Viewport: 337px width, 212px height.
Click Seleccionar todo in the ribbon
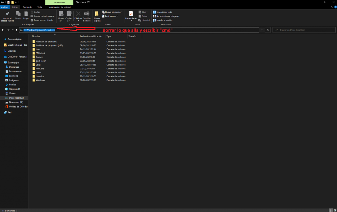pyautogui.click(x=164, y=12)
